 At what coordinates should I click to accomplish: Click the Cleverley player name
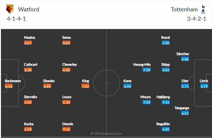(x=70, y=65)
